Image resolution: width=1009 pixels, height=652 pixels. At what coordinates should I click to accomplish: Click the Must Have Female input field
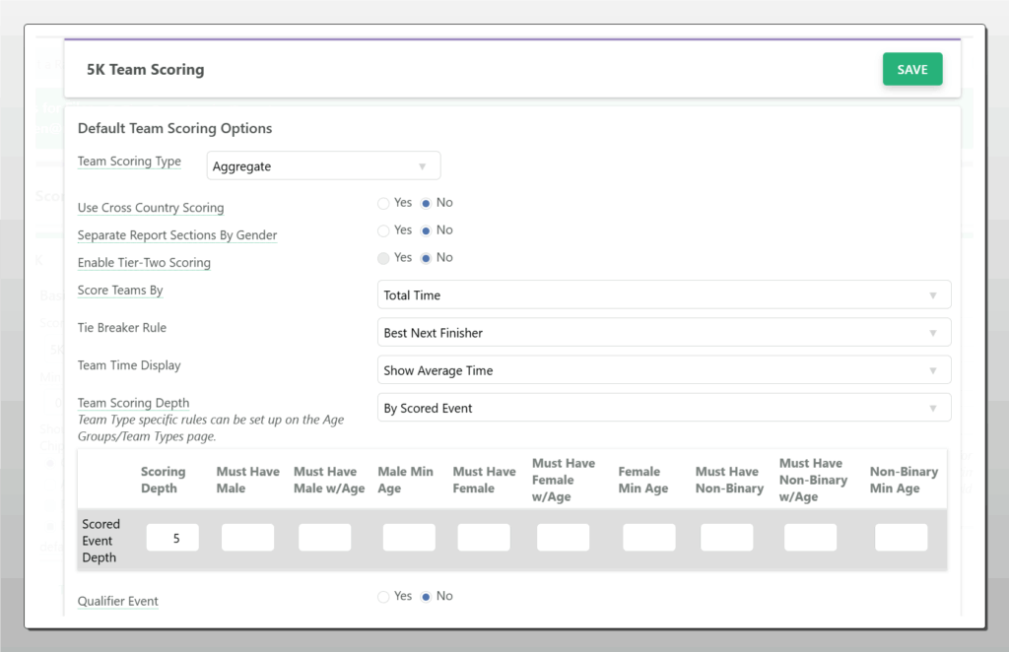484,538
